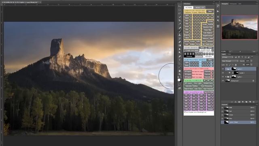Add layer mask icon in Layers panel
The width and height of the screenshot is (259, 146).
[239, 102]
